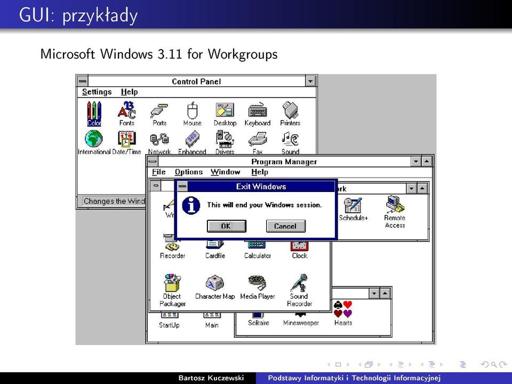Minimize the Games group window
The height and width of the screenshot is (384, 512).
pyautogui.click(x=374, y=293)
